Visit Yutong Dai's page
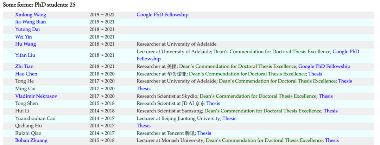 [27, 29]
